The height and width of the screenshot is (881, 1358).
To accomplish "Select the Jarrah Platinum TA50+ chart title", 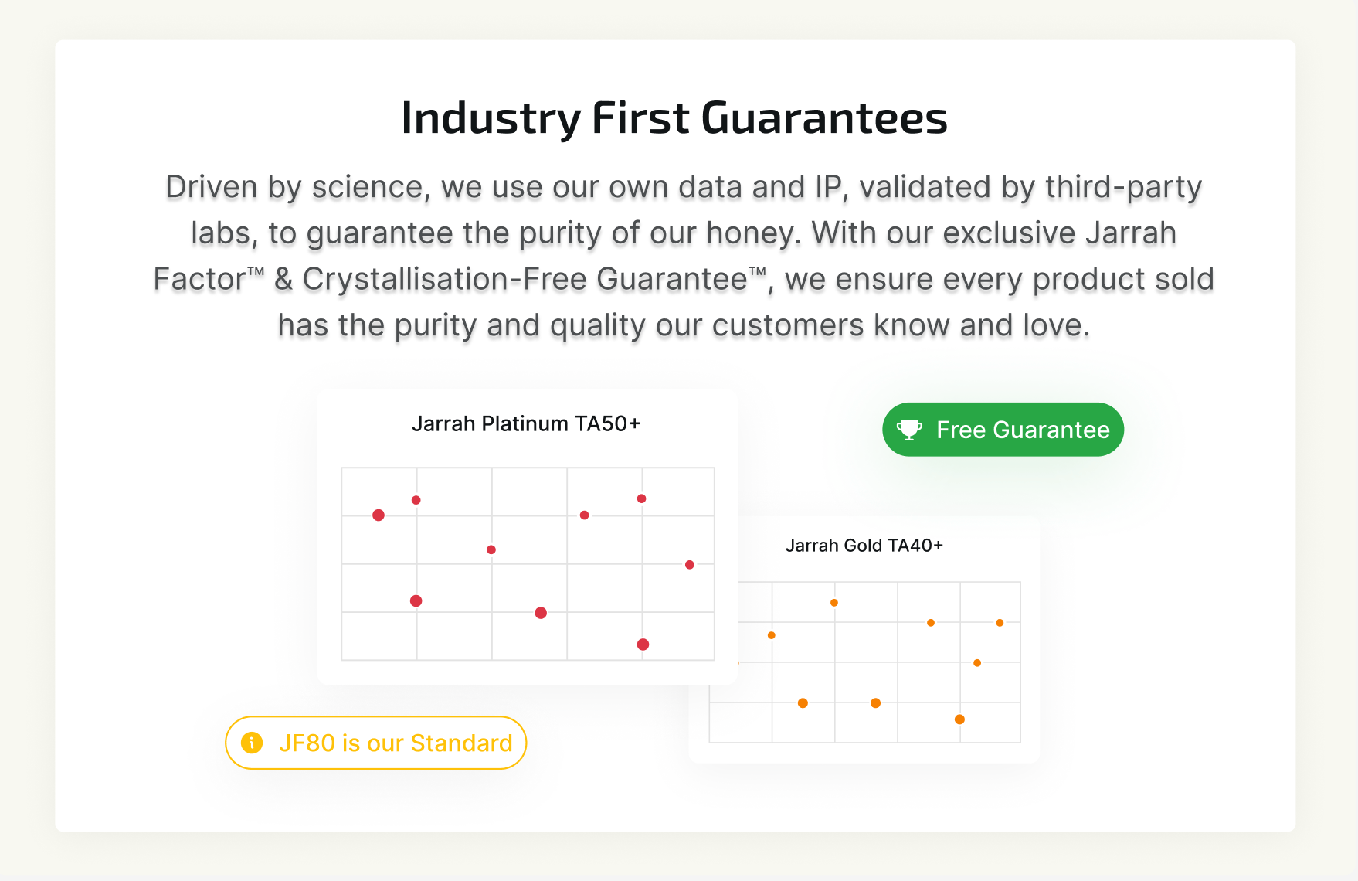I will [526, 423].
